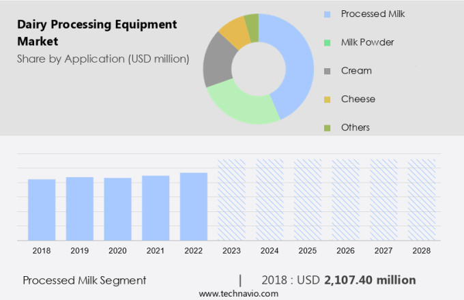Select the hatched 2028 forecast bar

click(x=422, y=200)
